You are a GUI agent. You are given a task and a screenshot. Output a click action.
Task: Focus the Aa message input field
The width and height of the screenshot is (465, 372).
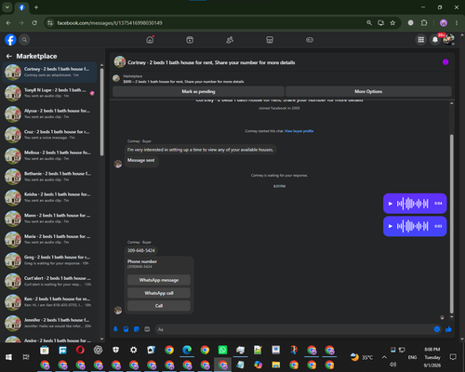[x=295, y=329]
